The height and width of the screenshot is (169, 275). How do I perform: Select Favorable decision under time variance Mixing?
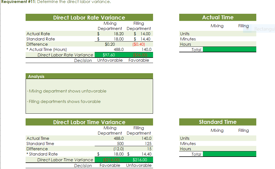tap(110, 165)
